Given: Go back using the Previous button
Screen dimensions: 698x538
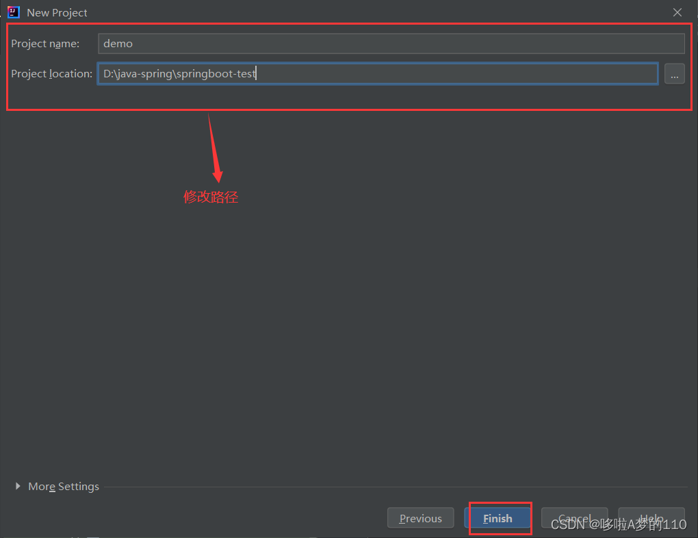Looking at the screenshot, I should (x=420, y=518).
